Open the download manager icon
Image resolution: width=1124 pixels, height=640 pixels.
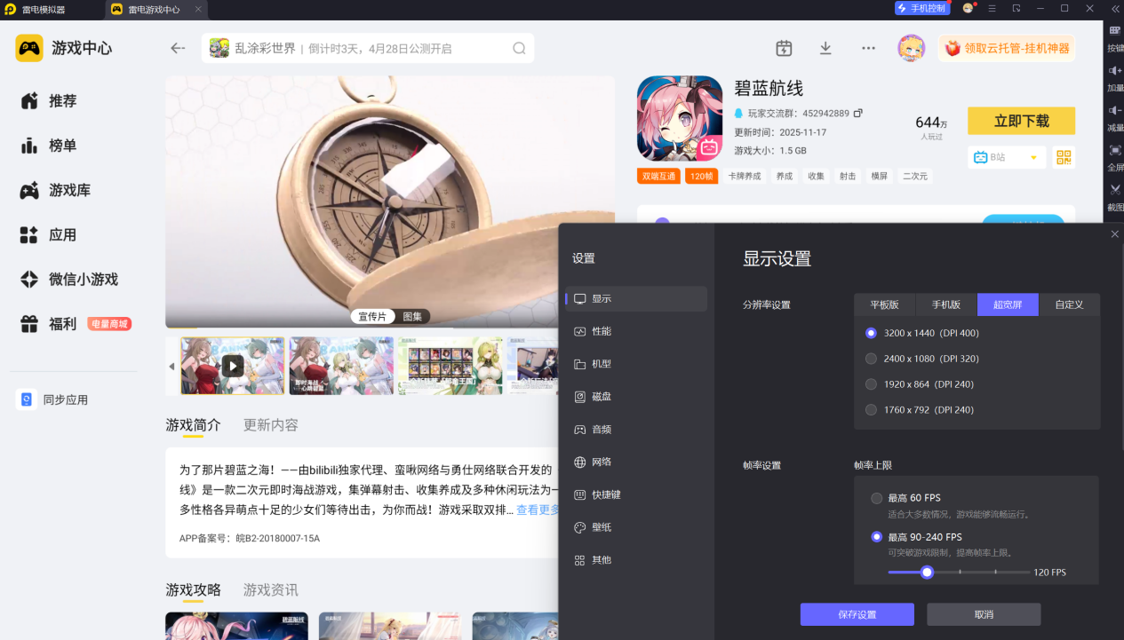pyautogui.click(x=825, y=48)
